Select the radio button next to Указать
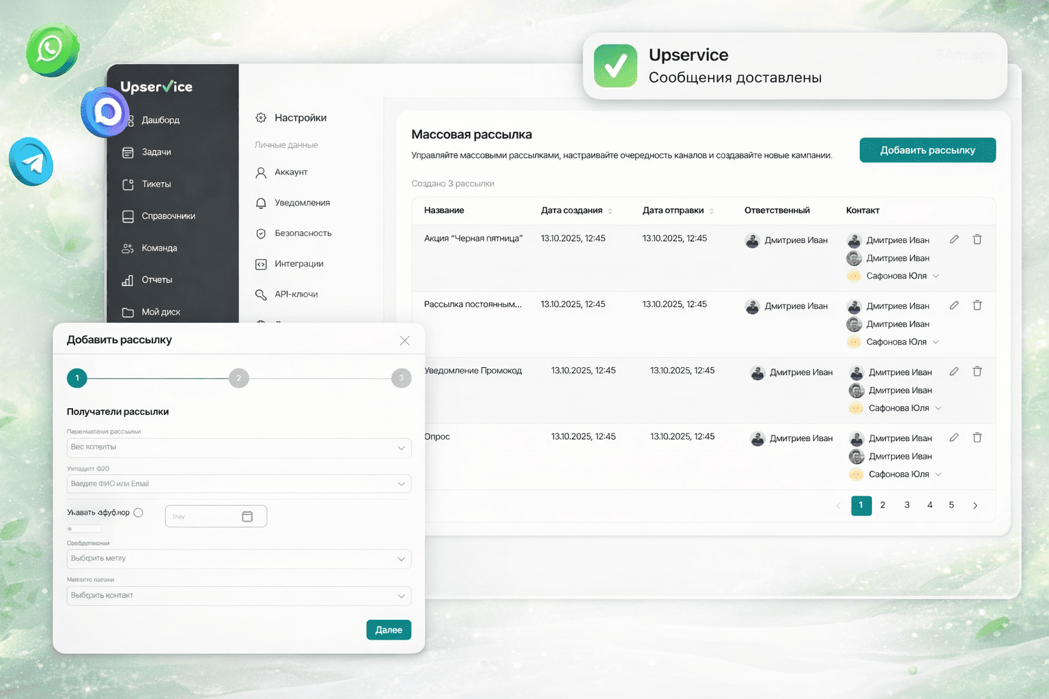Viewport: 1049px width, 699px height. coord(139,512)
